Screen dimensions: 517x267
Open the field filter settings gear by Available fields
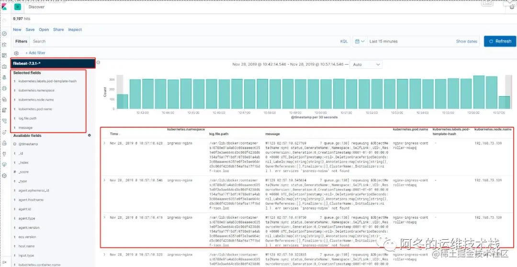(x=90, y=135)
